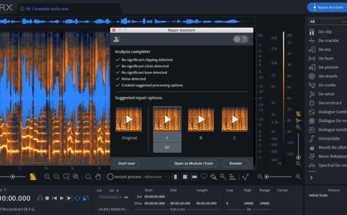This screenshot has height=215, width=347.
Task: Open the De-crackle module
Action: pos(324,40)
